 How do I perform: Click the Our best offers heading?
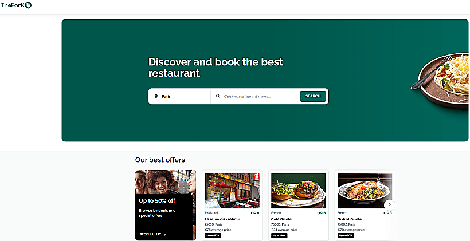[160, 160]
